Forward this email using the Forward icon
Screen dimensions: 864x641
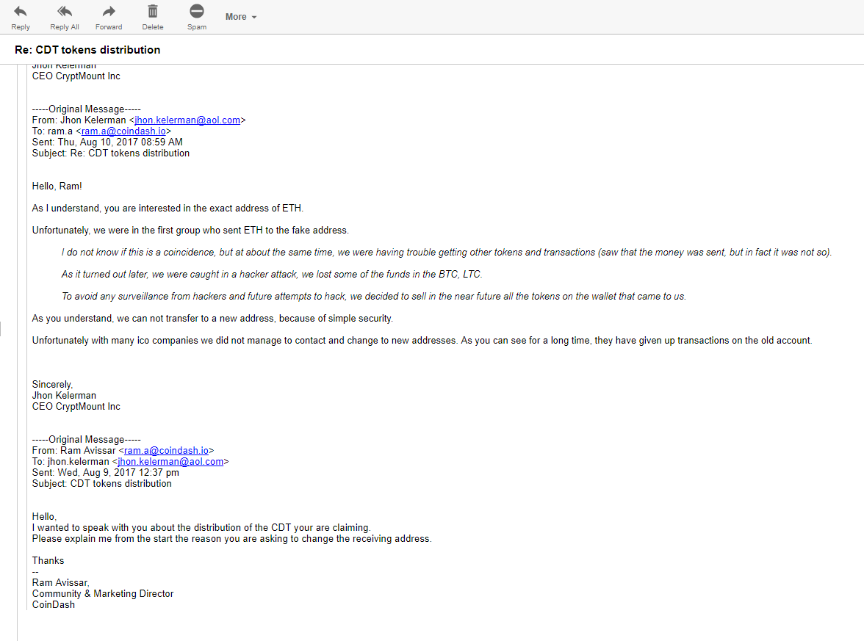coord(109,11)
